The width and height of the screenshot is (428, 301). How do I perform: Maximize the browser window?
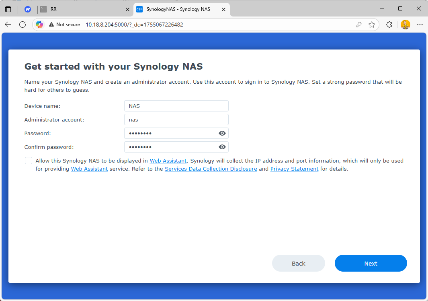coord(400,9)
